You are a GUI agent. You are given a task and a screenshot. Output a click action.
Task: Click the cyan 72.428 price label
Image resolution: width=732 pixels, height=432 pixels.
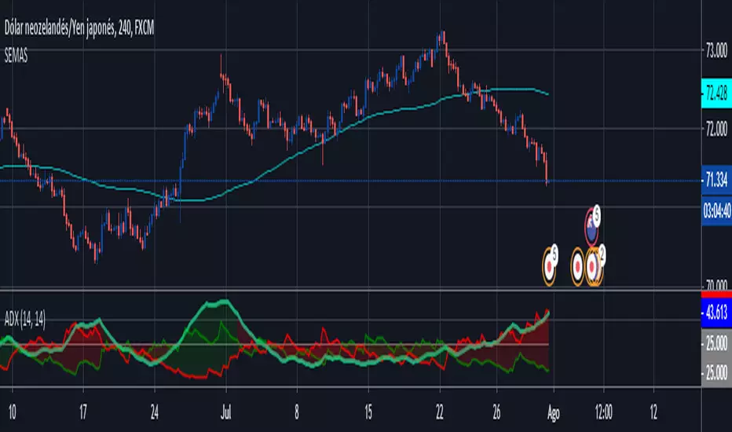pos(716,93)
